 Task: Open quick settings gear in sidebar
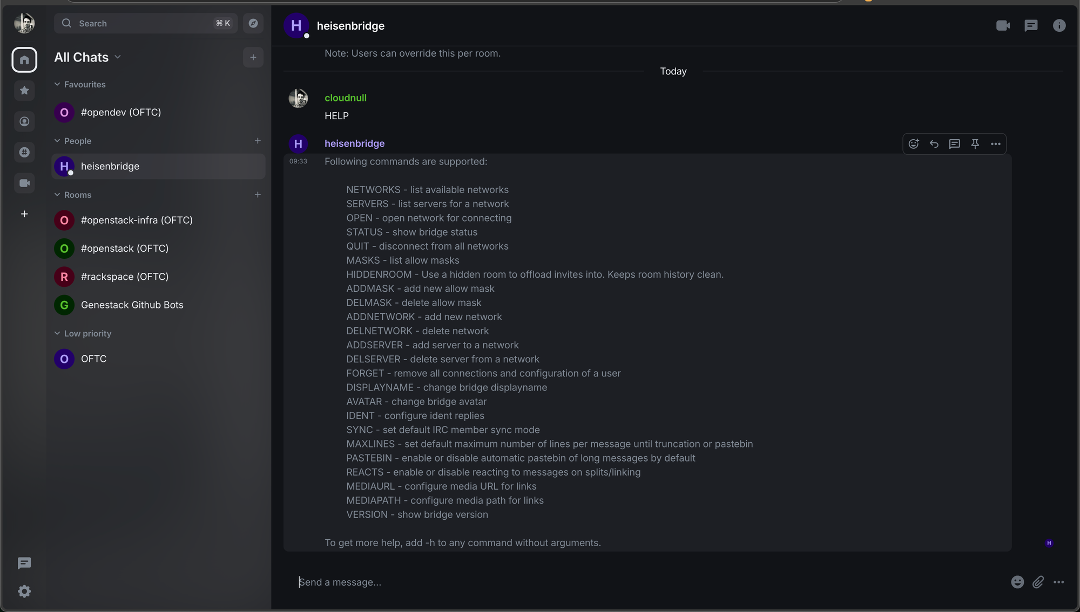(x=24, y=592)
